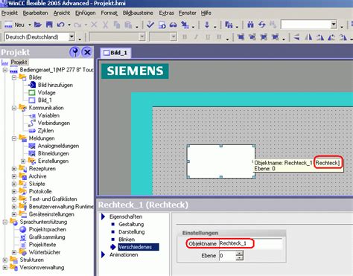Collapse the Bilder folder node

pyautogui.click(x=14, y=77)
